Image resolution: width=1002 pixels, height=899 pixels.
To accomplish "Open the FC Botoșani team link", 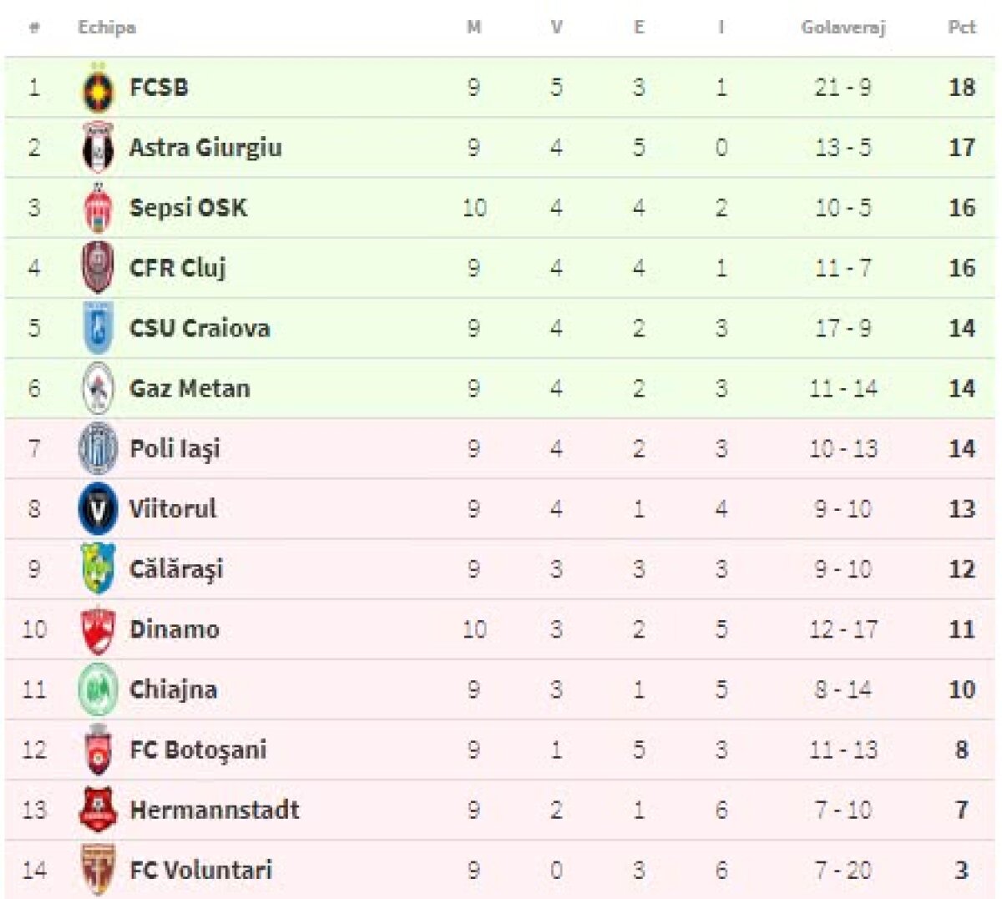I will [x=198, y=750].
